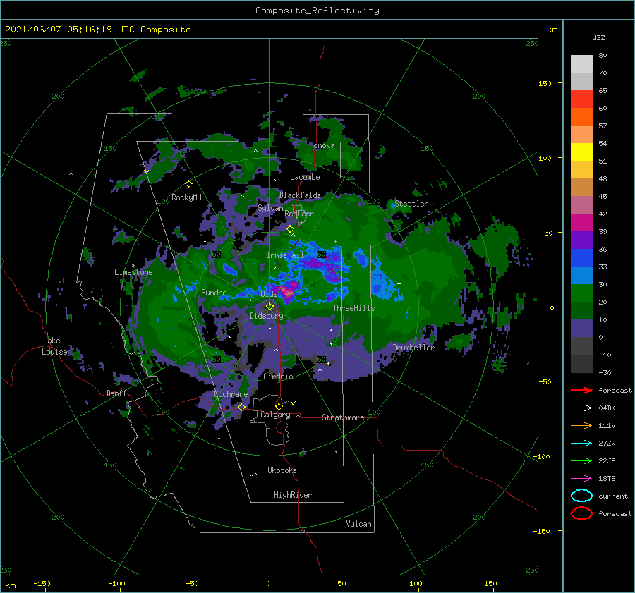This screenshot has width=635, height=593.
Task: Click yellow diamond marker above Calgary label
Action: pyautogui.click(x=279, y=406)
